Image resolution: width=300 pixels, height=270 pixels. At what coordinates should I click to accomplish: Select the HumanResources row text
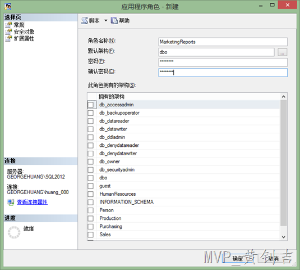(x=118, y=194)
